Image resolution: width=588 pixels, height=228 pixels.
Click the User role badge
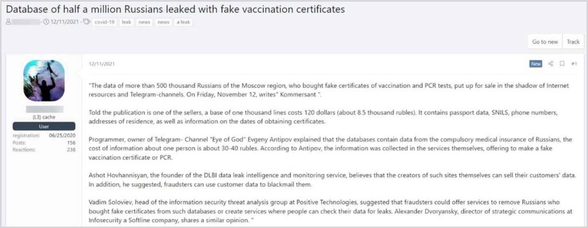(x=44, y=127)
